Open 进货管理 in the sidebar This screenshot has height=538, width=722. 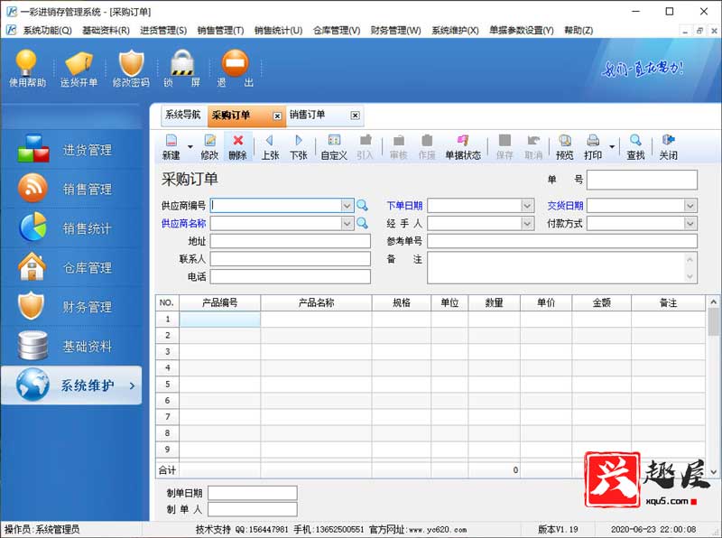tap(72, 149)
